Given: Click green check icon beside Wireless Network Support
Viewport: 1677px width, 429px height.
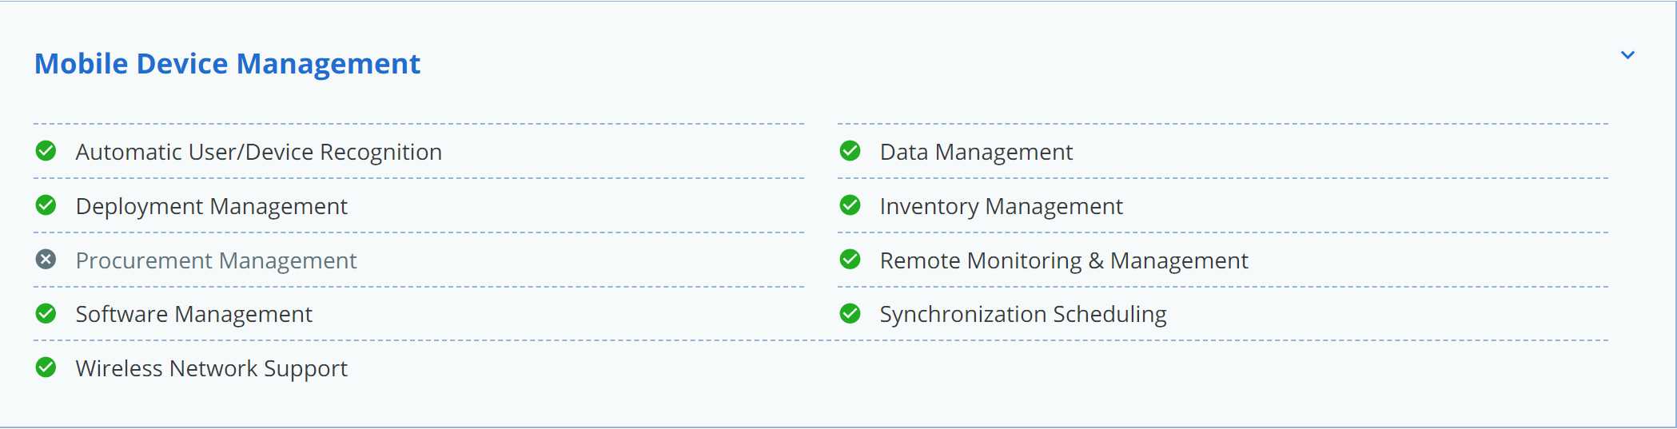Looking at the screenshot, I should pos(46,367).
